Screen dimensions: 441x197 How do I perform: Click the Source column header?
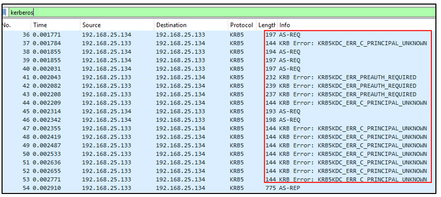pos(117,25)
